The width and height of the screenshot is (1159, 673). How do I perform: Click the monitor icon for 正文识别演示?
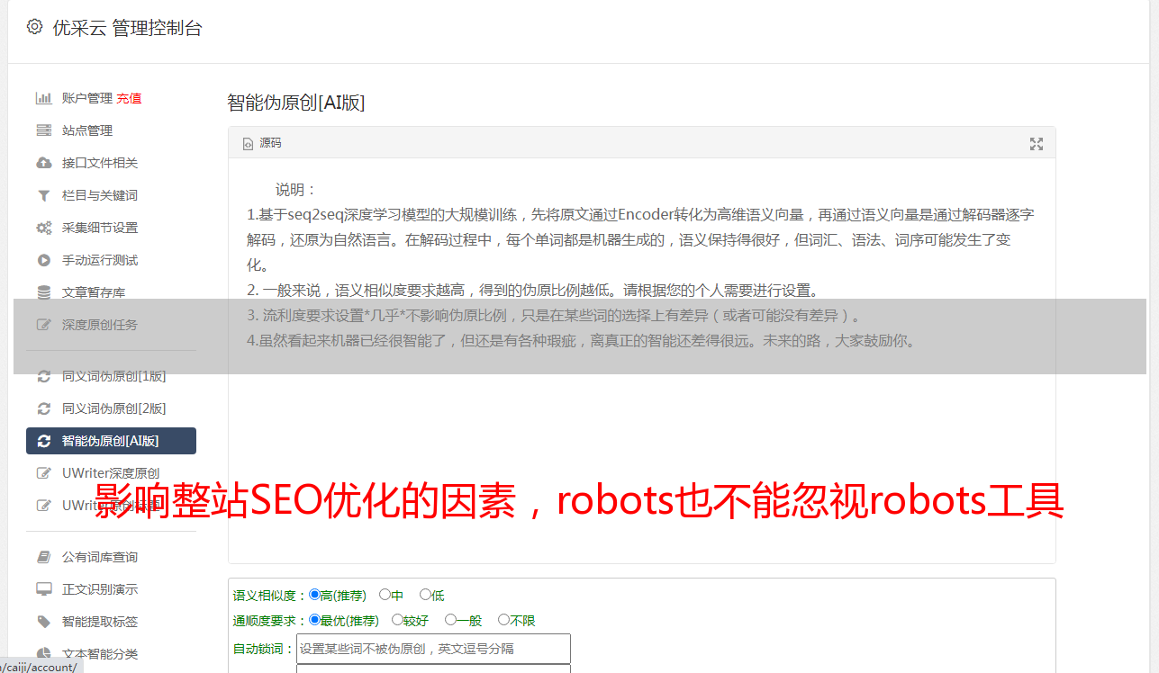pos(43,589)
